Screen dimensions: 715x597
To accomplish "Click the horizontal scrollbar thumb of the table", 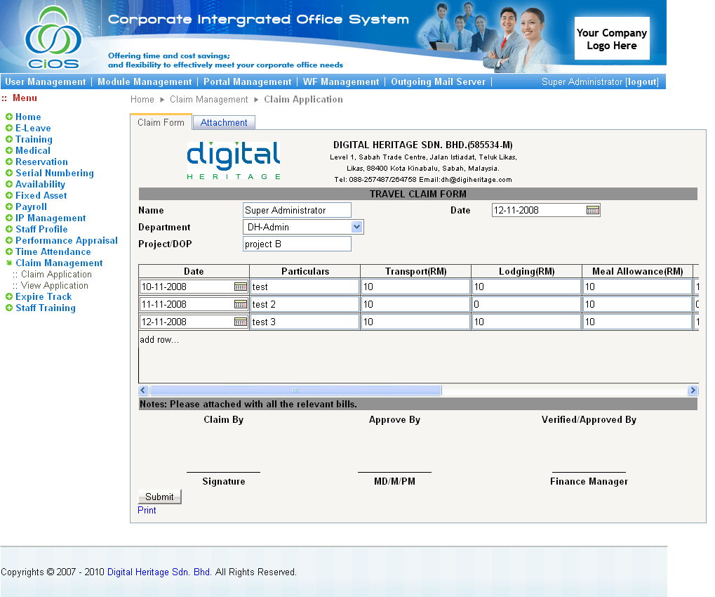I will pyautogui.click(x=295, y=391).
